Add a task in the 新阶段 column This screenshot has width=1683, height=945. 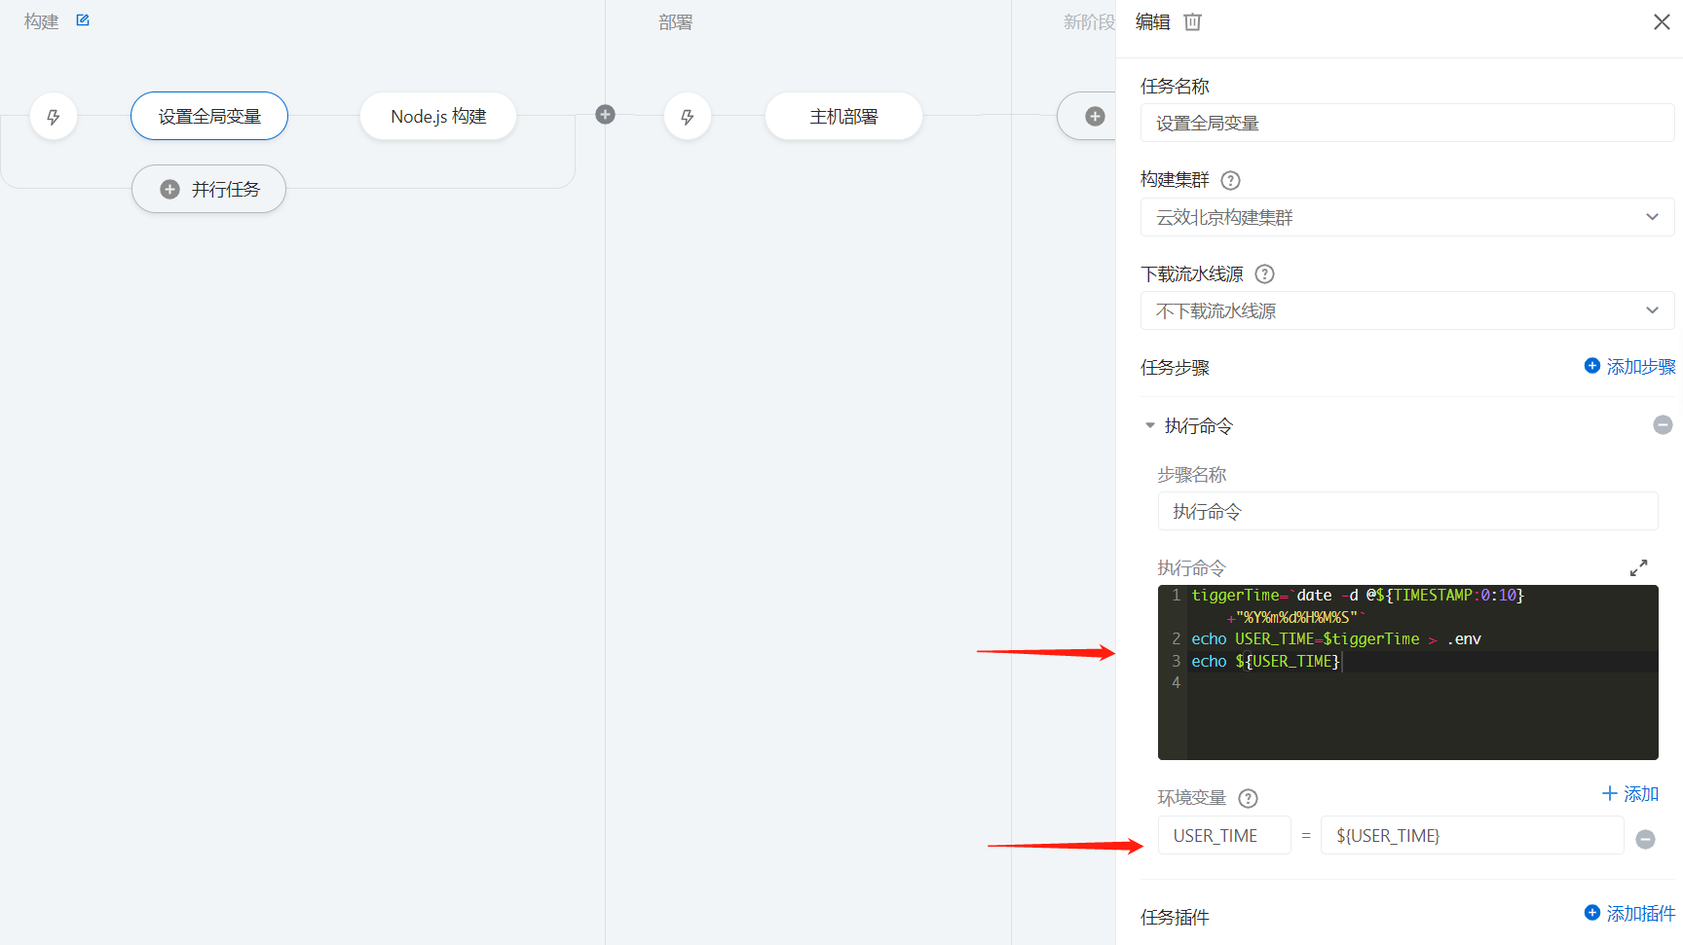[1095, 116]
